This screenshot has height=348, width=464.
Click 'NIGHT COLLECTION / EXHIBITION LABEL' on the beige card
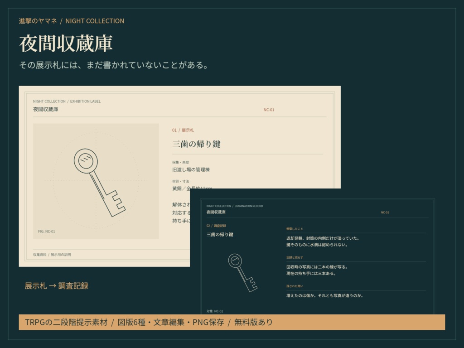(x=67, y=101)
